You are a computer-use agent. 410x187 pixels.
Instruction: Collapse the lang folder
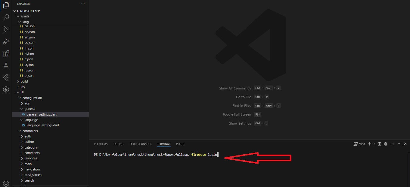coord(50,22)
